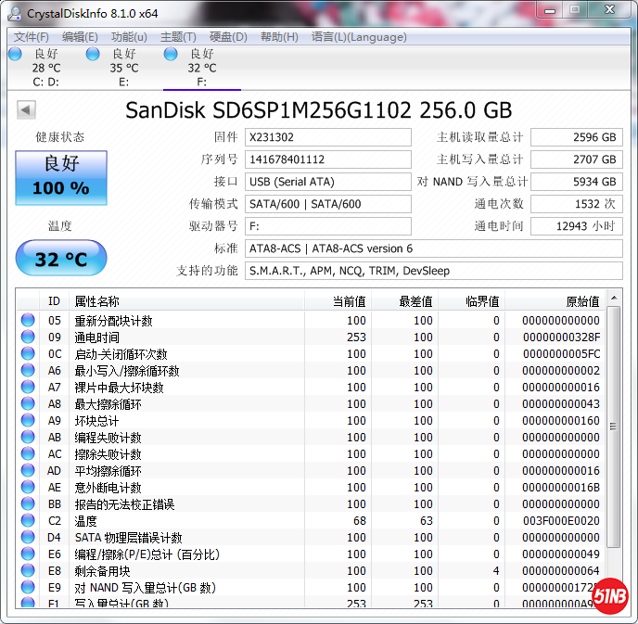The width and height of the screenshot is (638, 624).
Task: Click the status orb for attribute 09
Action: 28,337
